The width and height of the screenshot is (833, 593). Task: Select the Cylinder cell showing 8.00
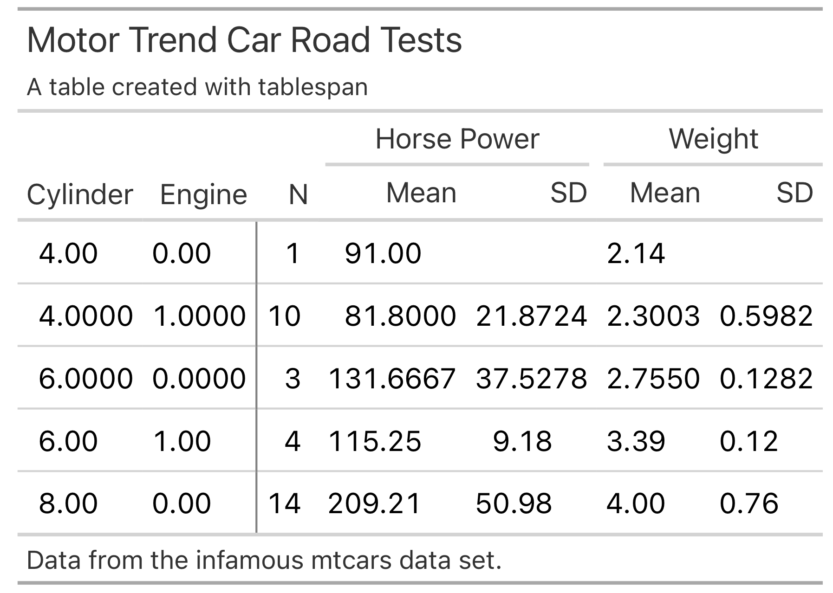[68, 503]
